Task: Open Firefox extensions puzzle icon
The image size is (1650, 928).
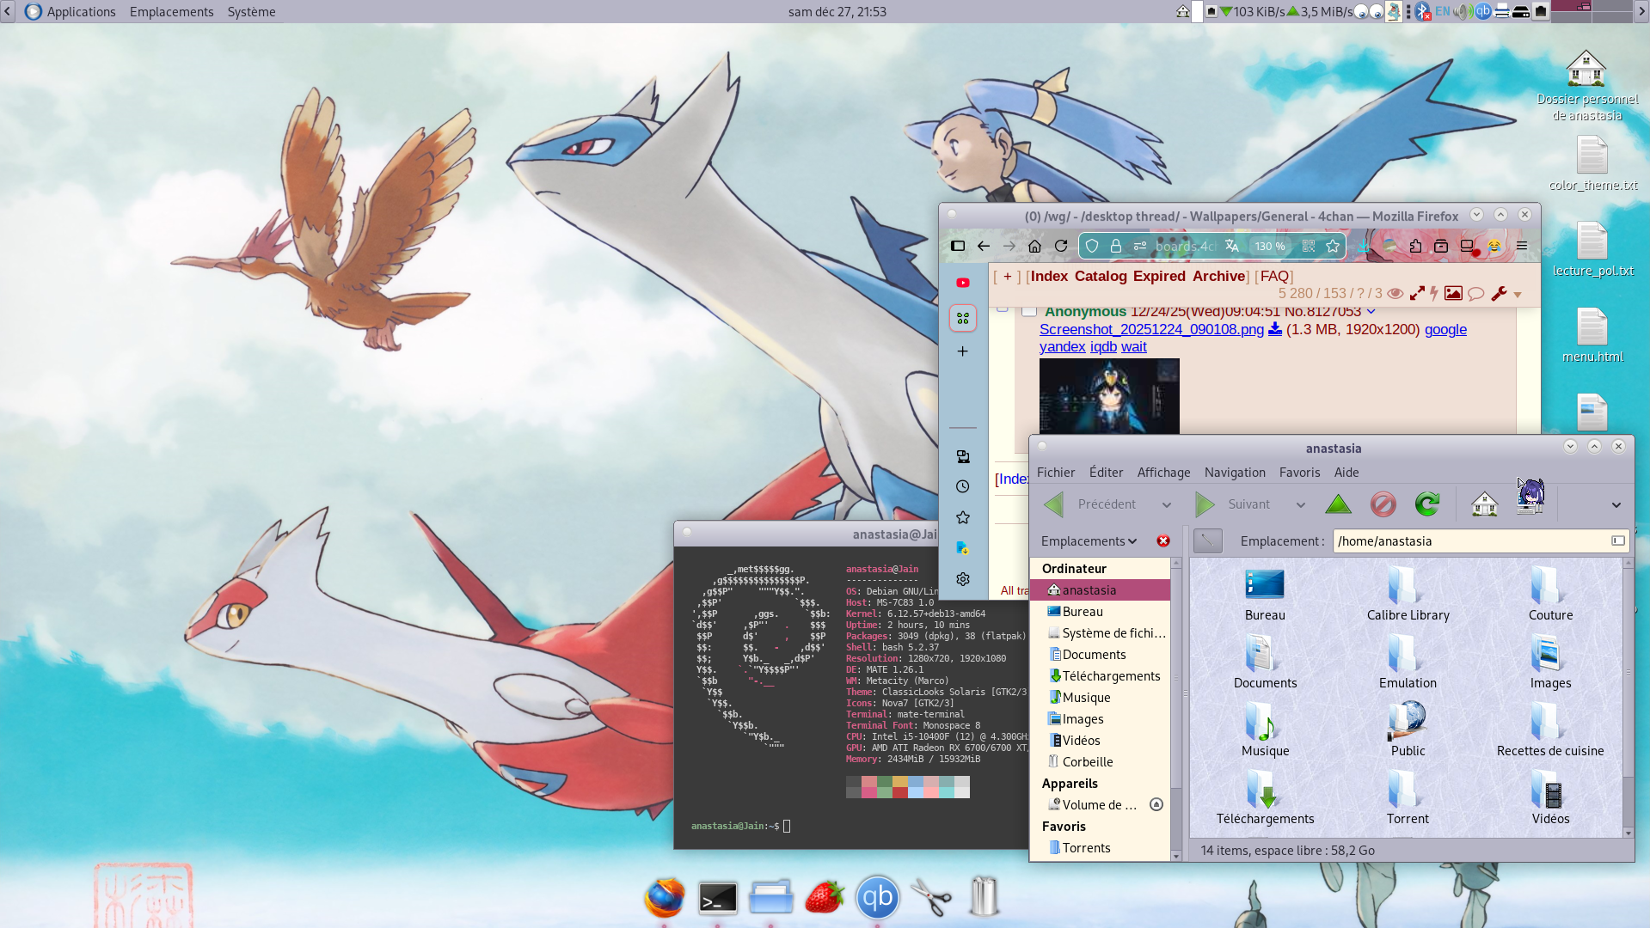Action: point(1415,246)
